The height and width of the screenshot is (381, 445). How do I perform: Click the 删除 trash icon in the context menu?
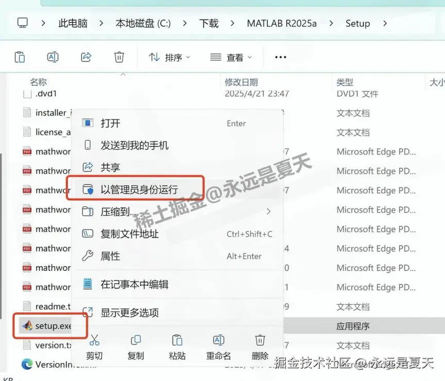(x=260, y=339)
